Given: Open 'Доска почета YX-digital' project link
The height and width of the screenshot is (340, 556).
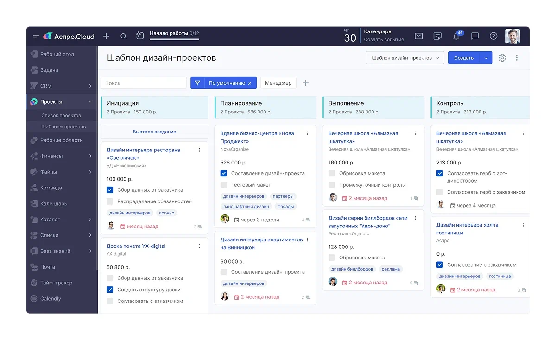Looking at the screenshot, I should [x=136, y=246].
